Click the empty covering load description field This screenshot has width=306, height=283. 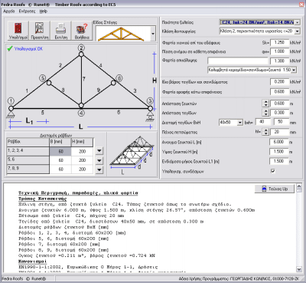[x=238, y=61]
